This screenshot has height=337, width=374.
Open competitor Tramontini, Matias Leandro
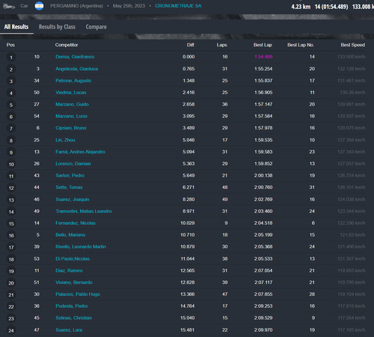(x=84, y=211)
